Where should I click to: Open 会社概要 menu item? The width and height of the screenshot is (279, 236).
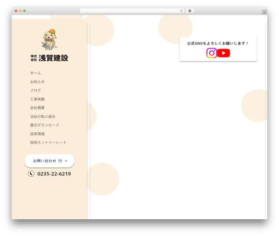click(37, 108)
